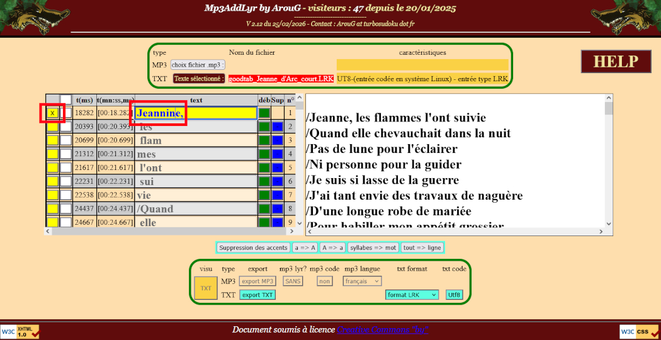The width and height of the screenshot is (661, 340).
Task: Open the 'choix fichier .mp3' file chooser
Action: [x=198, y=65]
